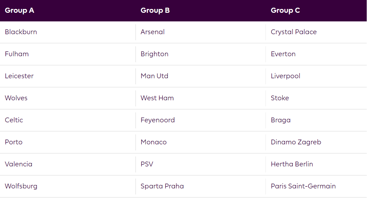367x198 pixels.
Task: Select Paris Saint-Germain in Group C
Action: coord(303,186)
